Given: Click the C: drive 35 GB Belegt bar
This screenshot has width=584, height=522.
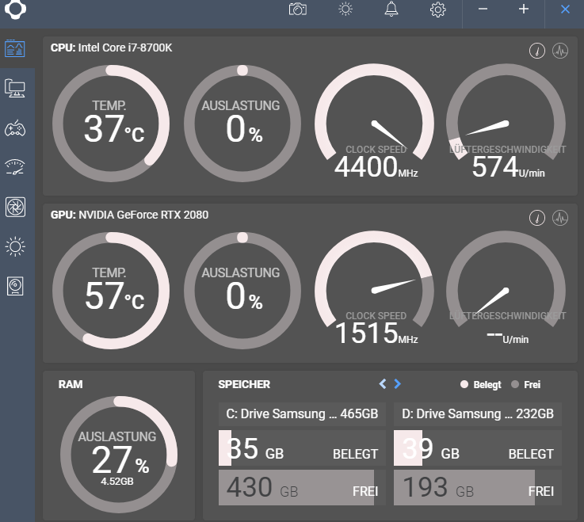Looking at the screenshot, I should [302, 448].
